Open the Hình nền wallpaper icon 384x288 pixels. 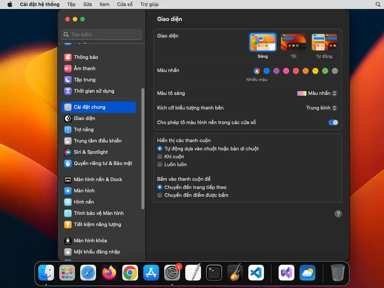tap(68, 202)
